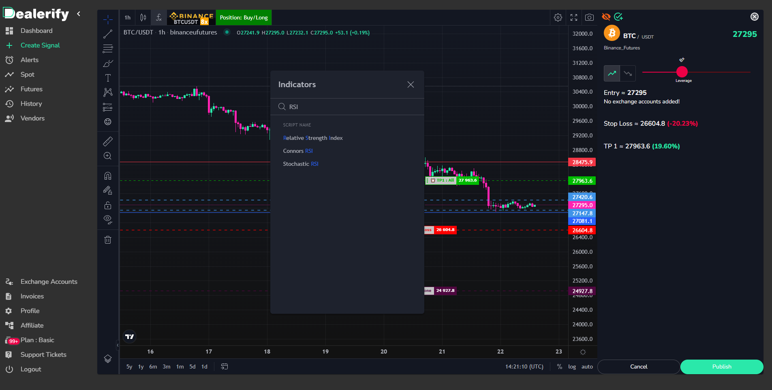The height and width of the screenshot is (390, 772).
Task: Click the RSI search input field
Action: point(349,107)
